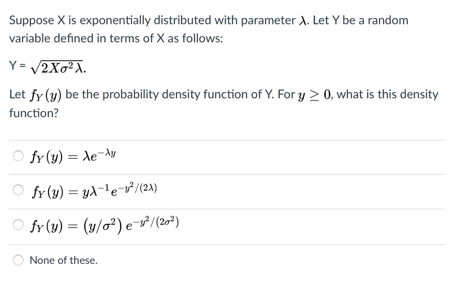Select the None of these radio button

18,260
